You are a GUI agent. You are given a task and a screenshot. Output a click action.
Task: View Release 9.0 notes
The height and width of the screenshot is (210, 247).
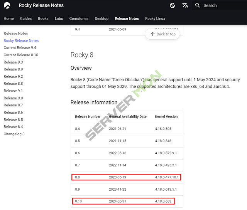pyautogui.click(x=13, y=98)
